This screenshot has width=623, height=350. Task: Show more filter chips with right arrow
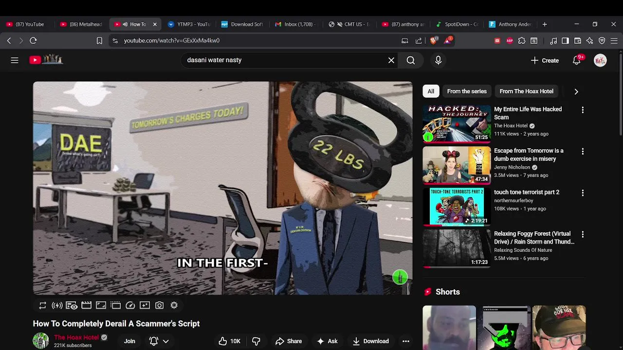click(x=576, y=91)
